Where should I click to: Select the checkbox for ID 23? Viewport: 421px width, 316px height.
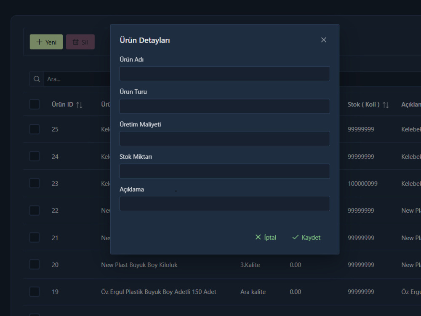[x=35, y=183]
